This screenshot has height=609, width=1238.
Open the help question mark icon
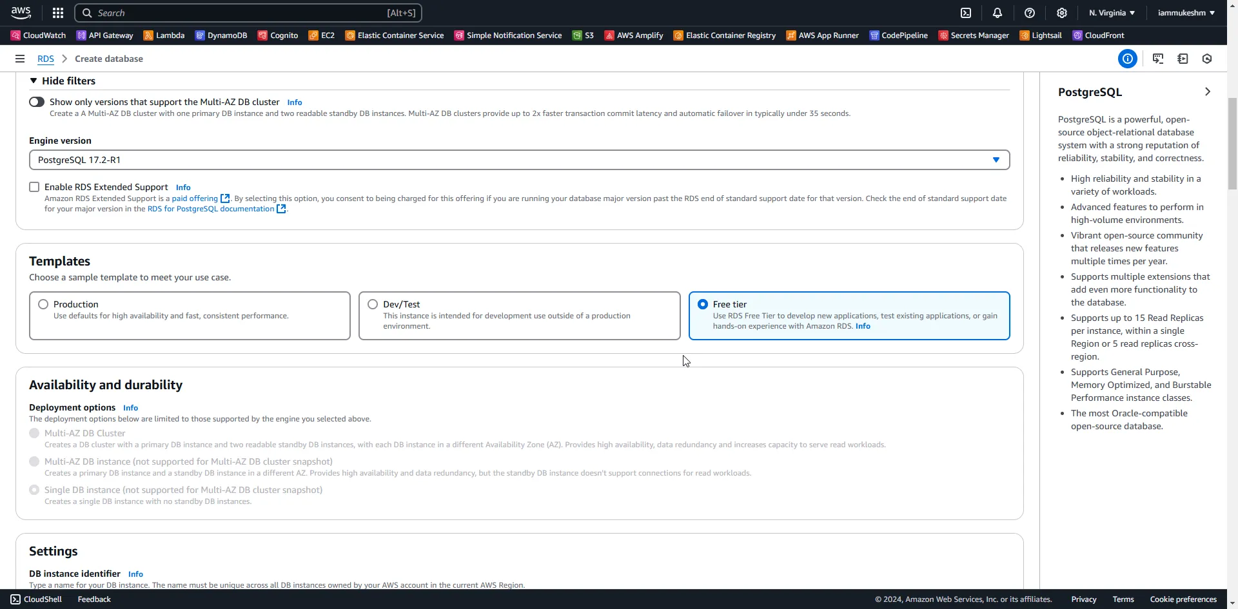(1029, 12)
